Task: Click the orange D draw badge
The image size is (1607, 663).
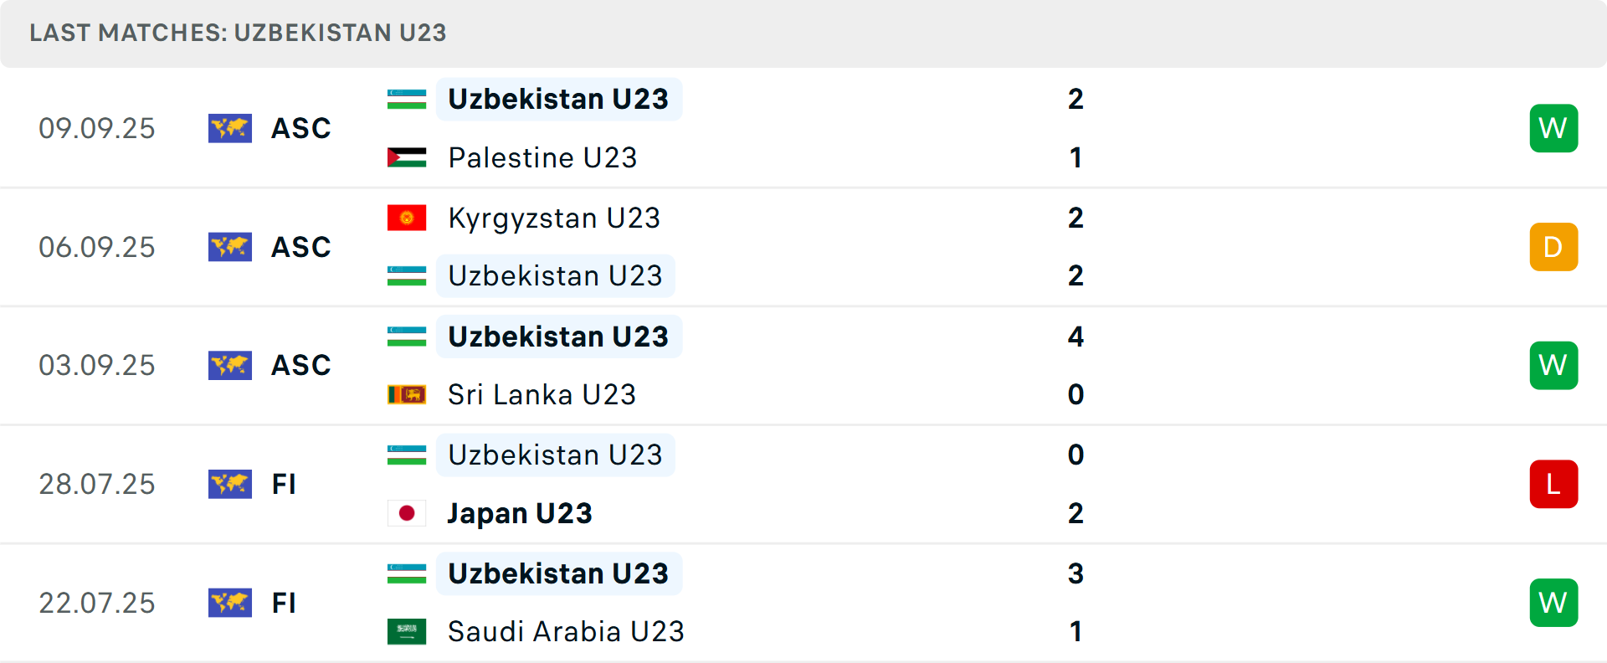Action: (x=1553, y=247)
